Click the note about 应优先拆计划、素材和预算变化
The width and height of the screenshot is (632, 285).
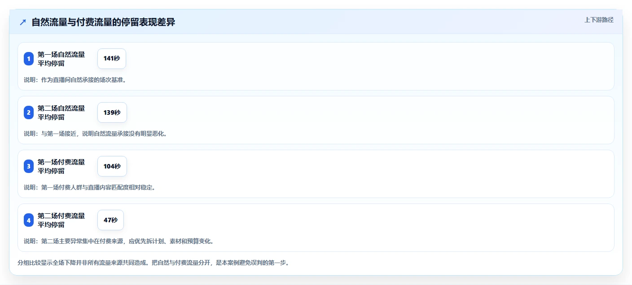(118, 241)
